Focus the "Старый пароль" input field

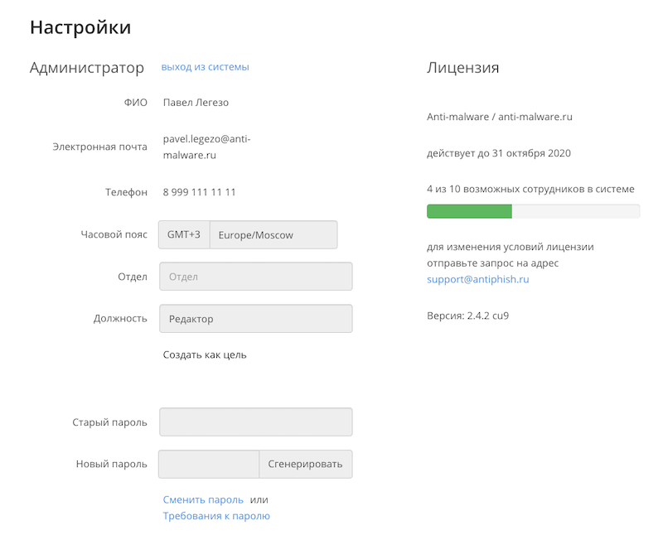[255, 422]
